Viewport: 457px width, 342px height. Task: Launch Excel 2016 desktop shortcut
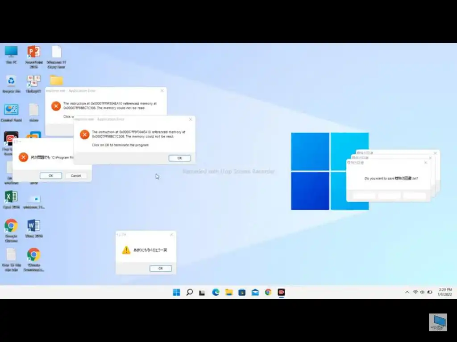[x=11, y=199]
